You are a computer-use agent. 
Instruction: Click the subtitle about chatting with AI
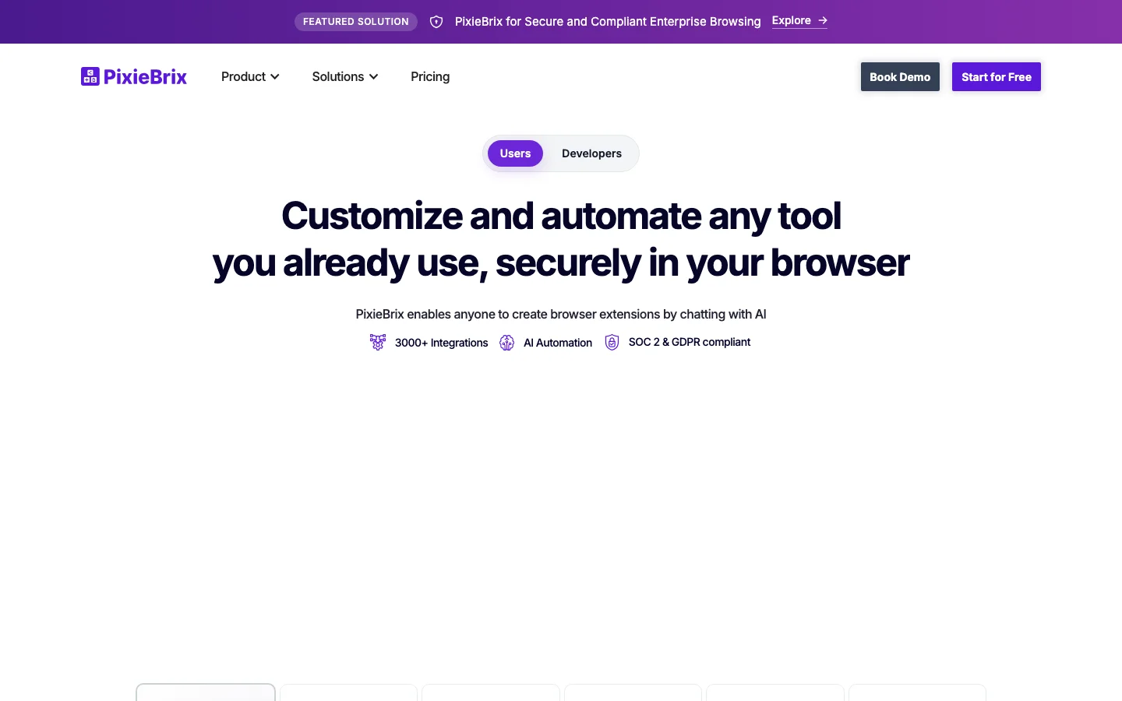[561, 314]
